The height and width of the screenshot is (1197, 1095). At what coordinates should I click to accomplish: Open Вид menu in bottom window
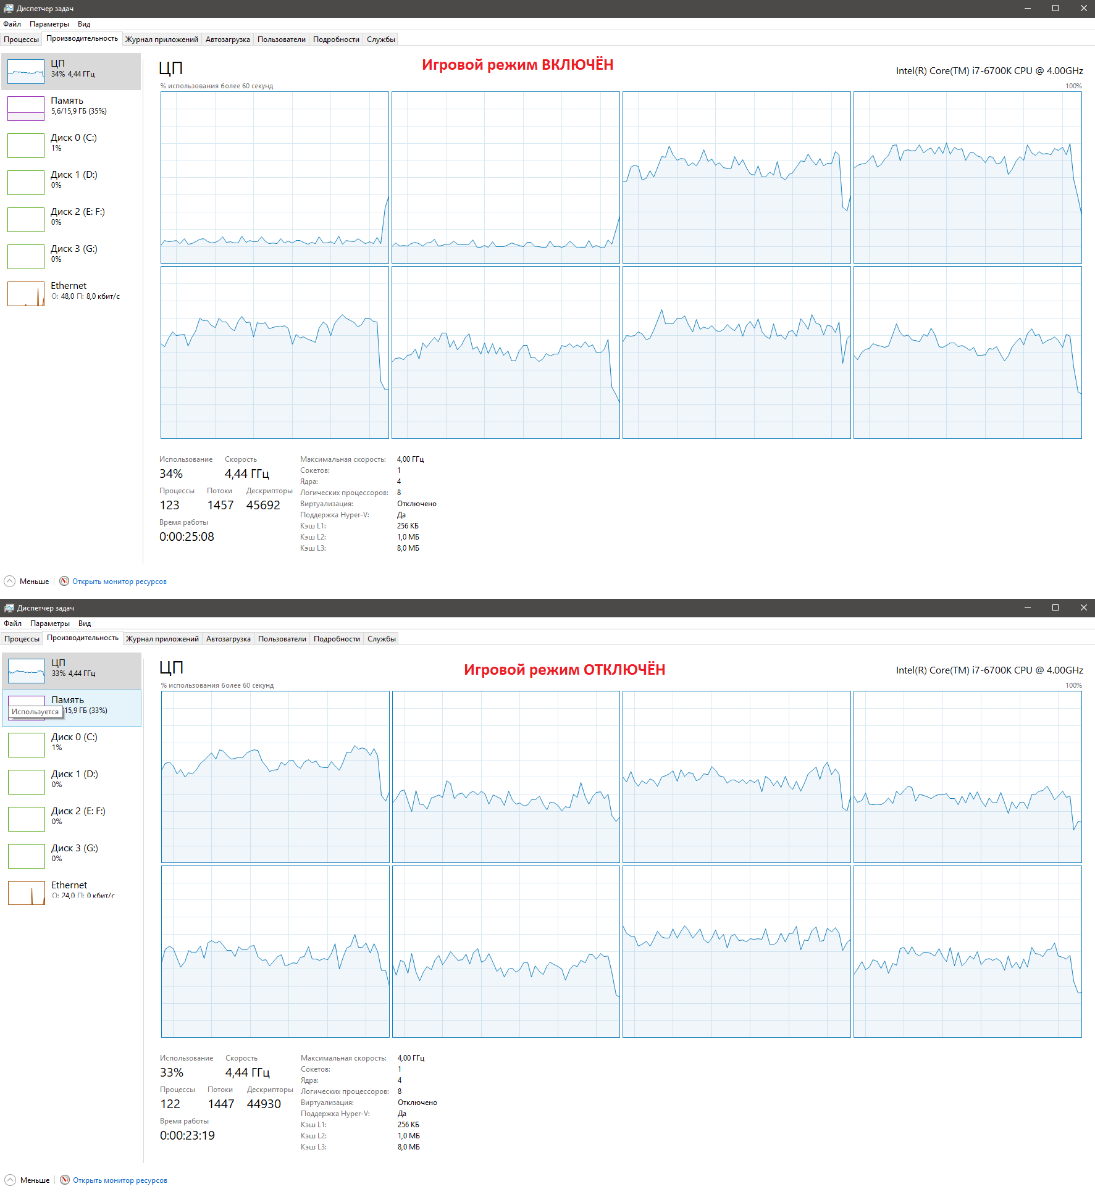85,624
